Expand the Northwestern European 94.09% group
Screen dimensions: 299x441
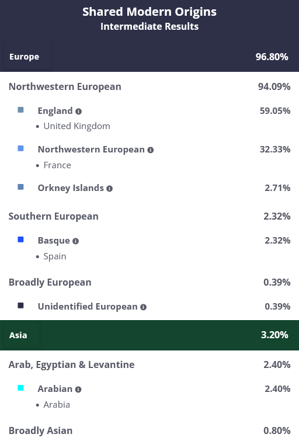click(149, 86)
